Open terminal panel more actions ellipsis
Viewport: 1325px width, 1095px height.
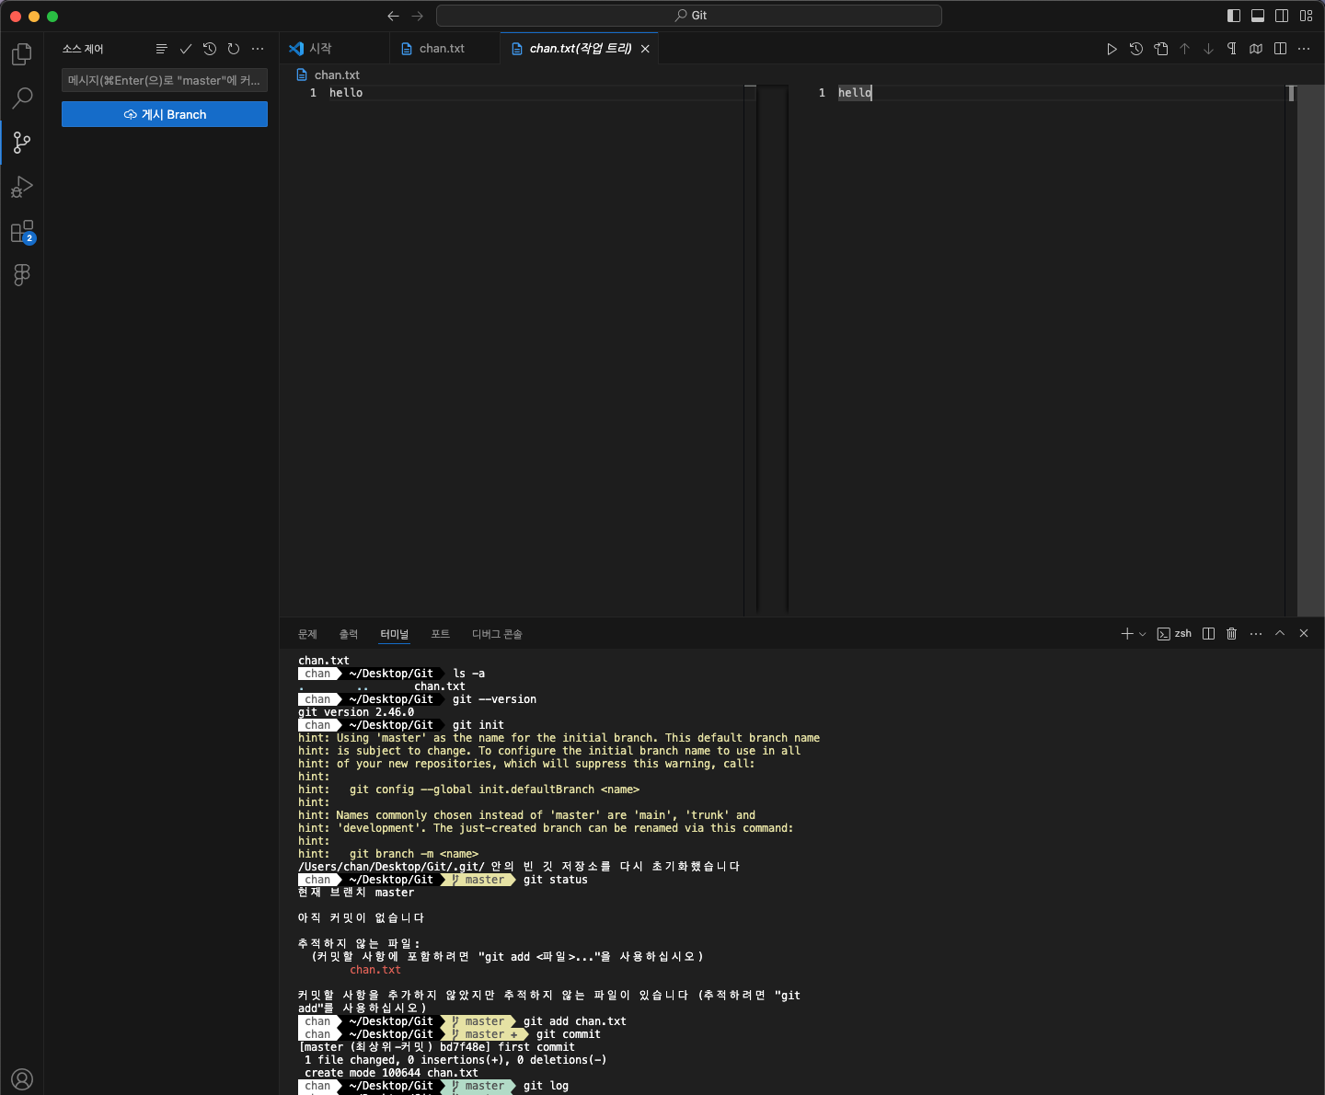pos(1256,634)
